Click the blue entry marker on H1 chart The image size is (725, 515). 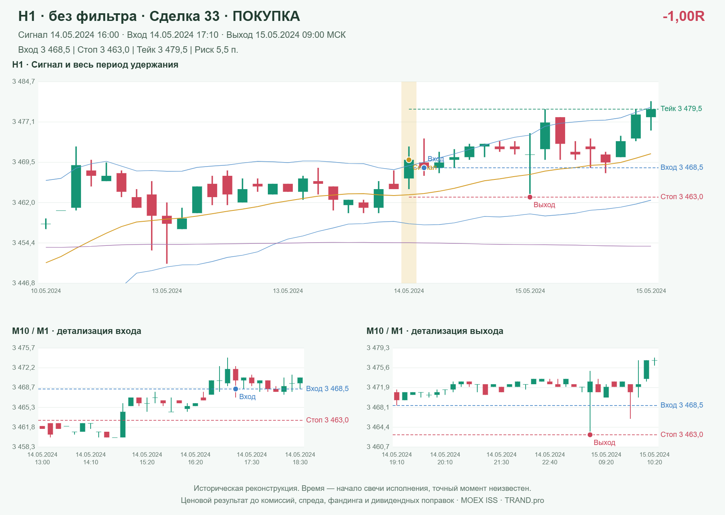424,168
